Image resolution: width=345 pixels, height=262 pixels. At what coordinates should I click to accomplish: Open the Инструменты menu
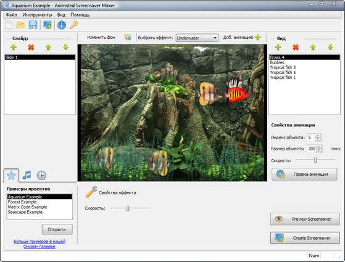point(37,15)
